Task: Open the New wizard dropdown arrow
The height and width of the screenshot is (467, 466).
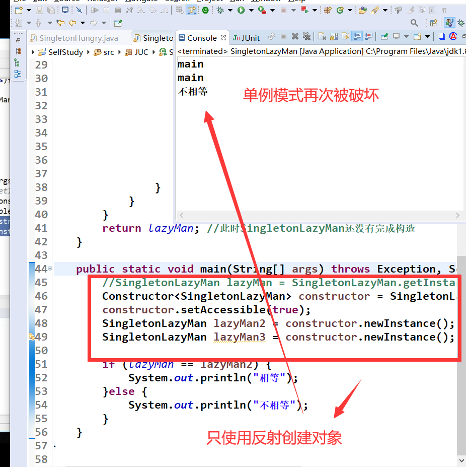Action: tap(29, 11)
